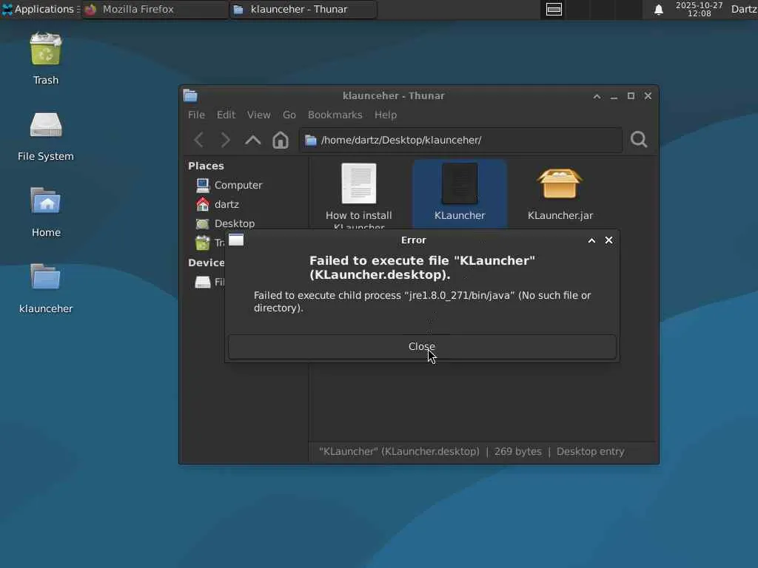Open the Bookmarks menu in Thunar

(335, 115)
